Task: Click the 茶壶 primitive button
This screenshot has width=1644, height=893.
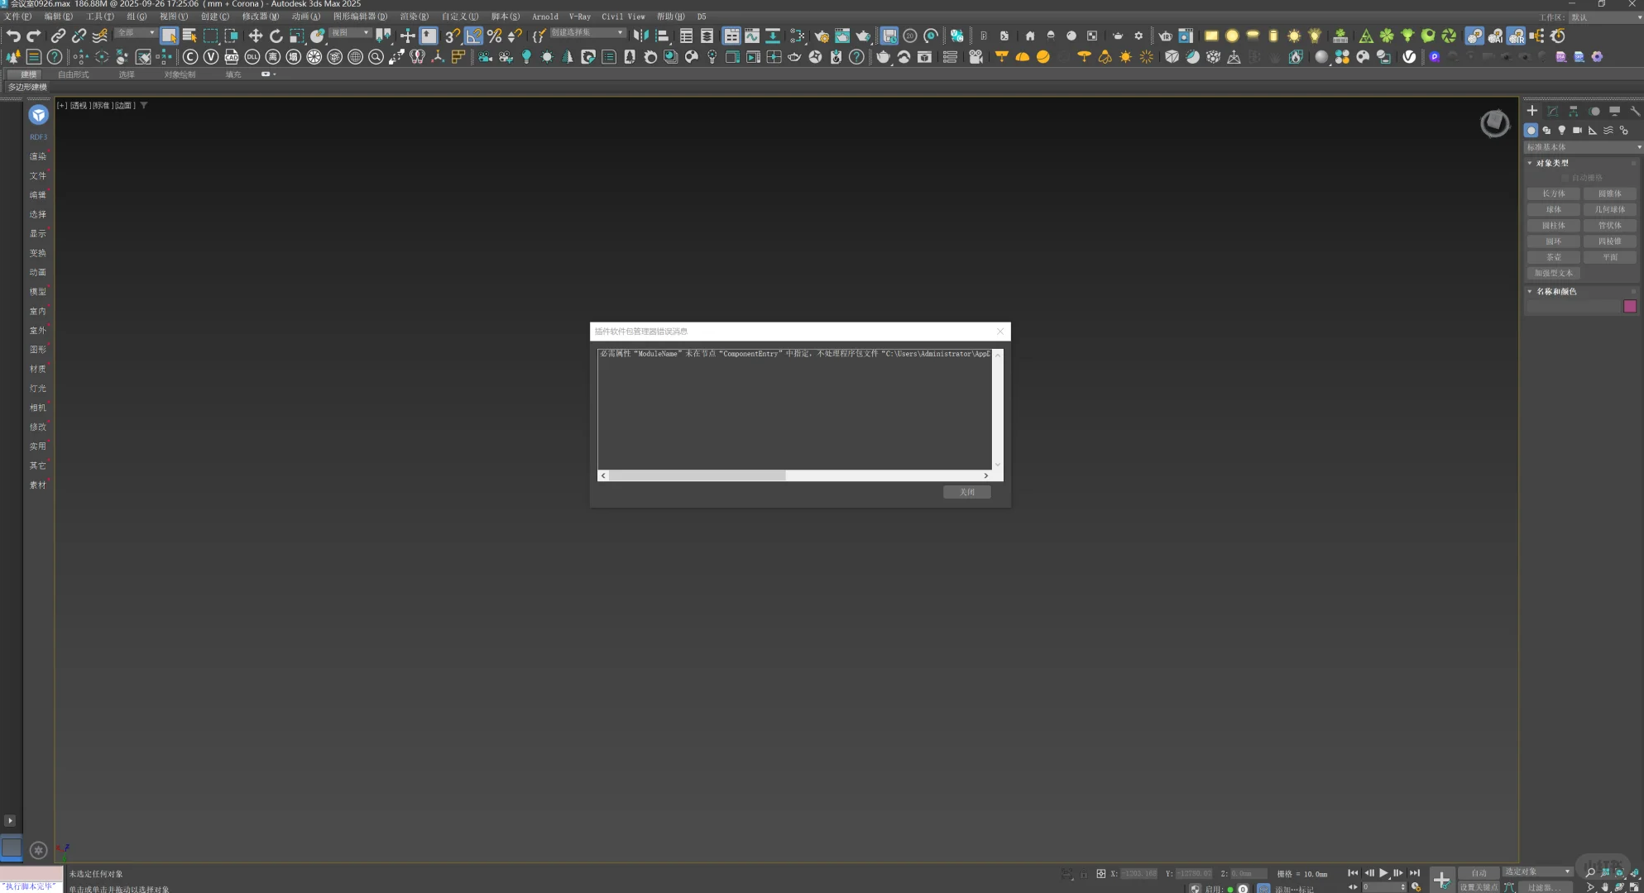Action: click(x=1554, y=257)
